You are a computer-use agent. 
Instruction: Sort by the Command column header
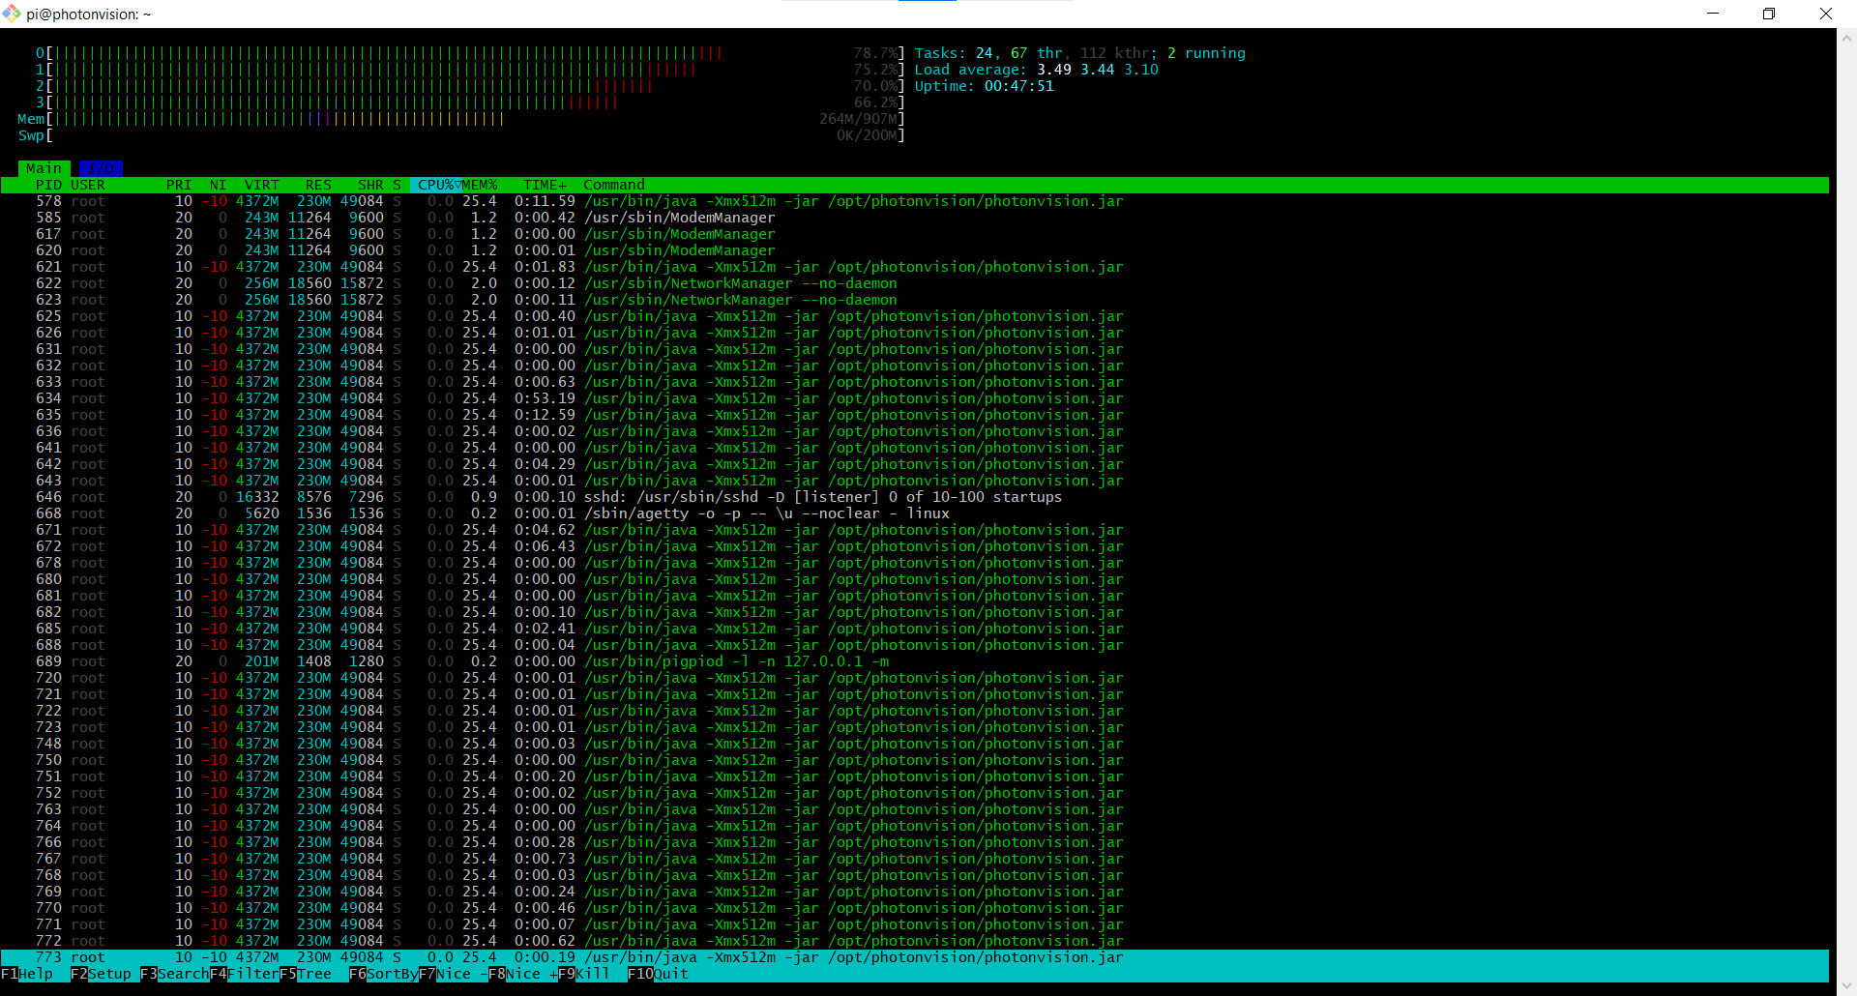click(614, 185)
